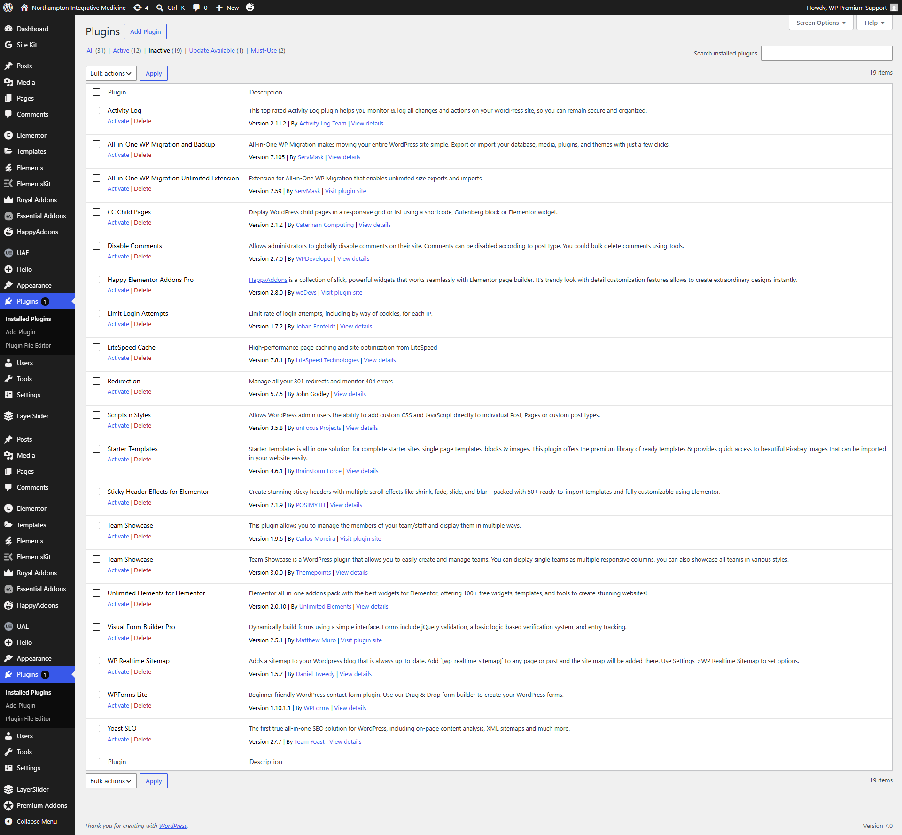Click the Elementor icon in the upper sidebar menu
Image resolution: width=902 pixels, height=835 pixels.
pos(8,135)
